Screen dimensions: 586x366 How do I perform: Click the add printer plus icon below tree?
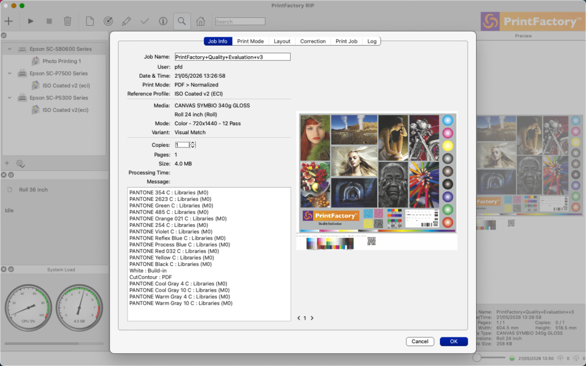[x=7, y=163]
